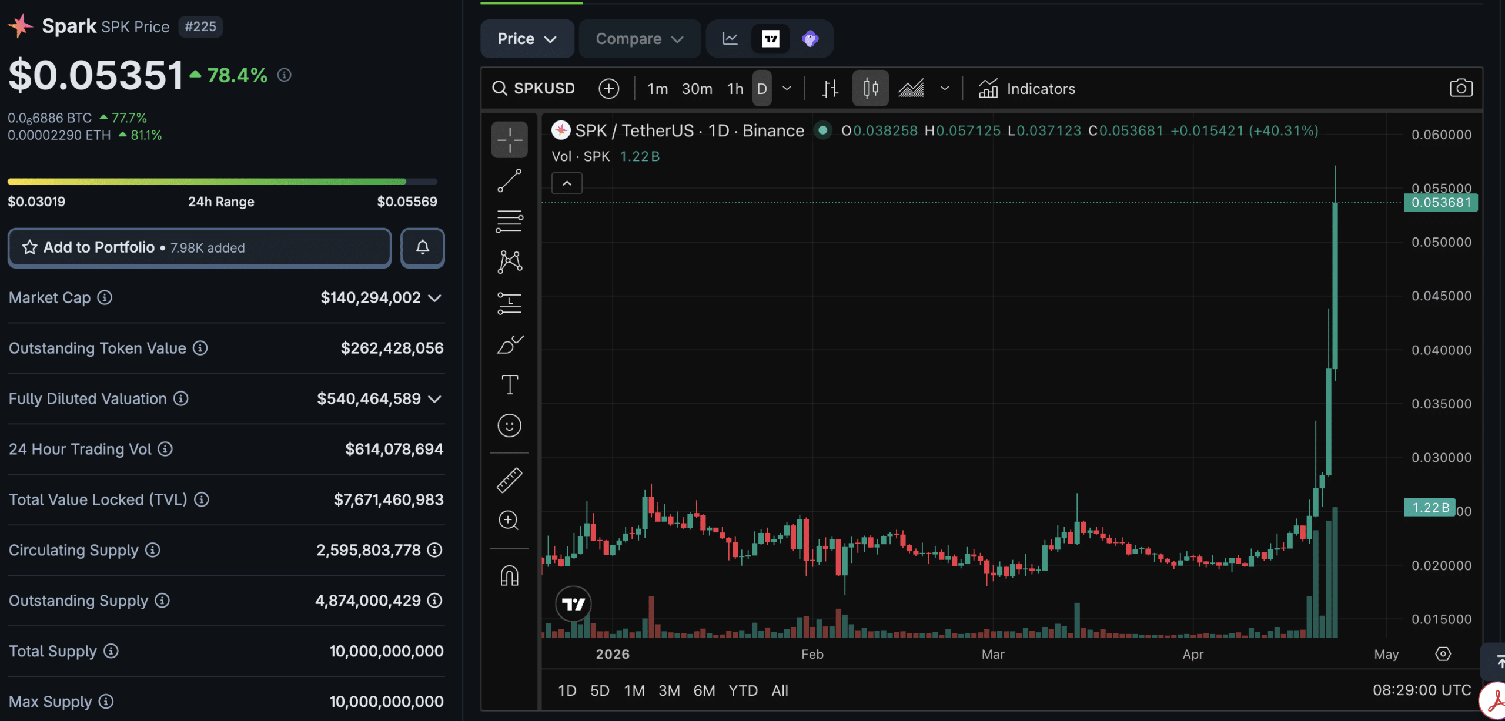Collapse the chart legend with the caret
The height and width of the screenshot is (721, 1505).
click(567, 183)
